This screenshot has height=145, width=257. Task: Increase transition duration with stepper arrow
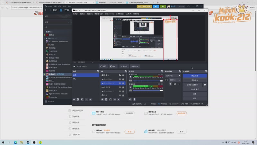(x=179, y=79)
